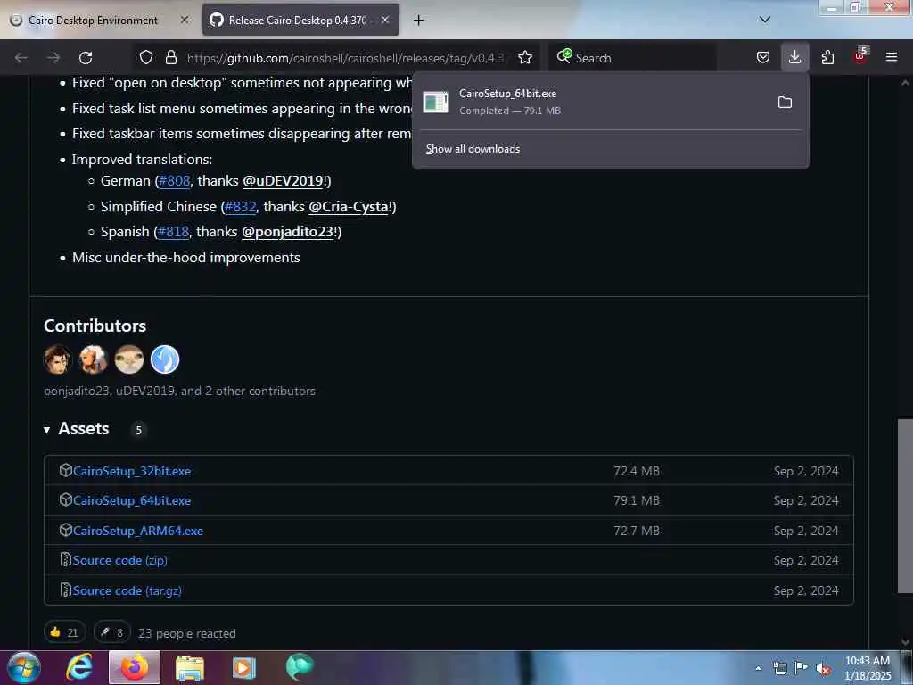Show hidden system tray icons

coord(758,668)
